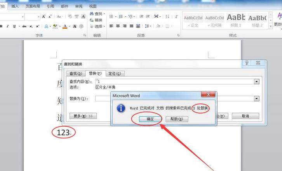Click 确定 in the Microsoft Word message

pos(150,119)
